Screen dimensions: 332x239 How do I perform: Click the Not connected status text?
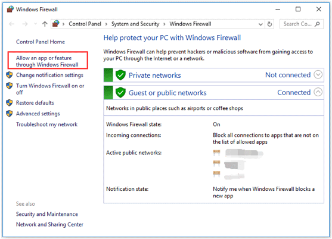pos(288,75)
